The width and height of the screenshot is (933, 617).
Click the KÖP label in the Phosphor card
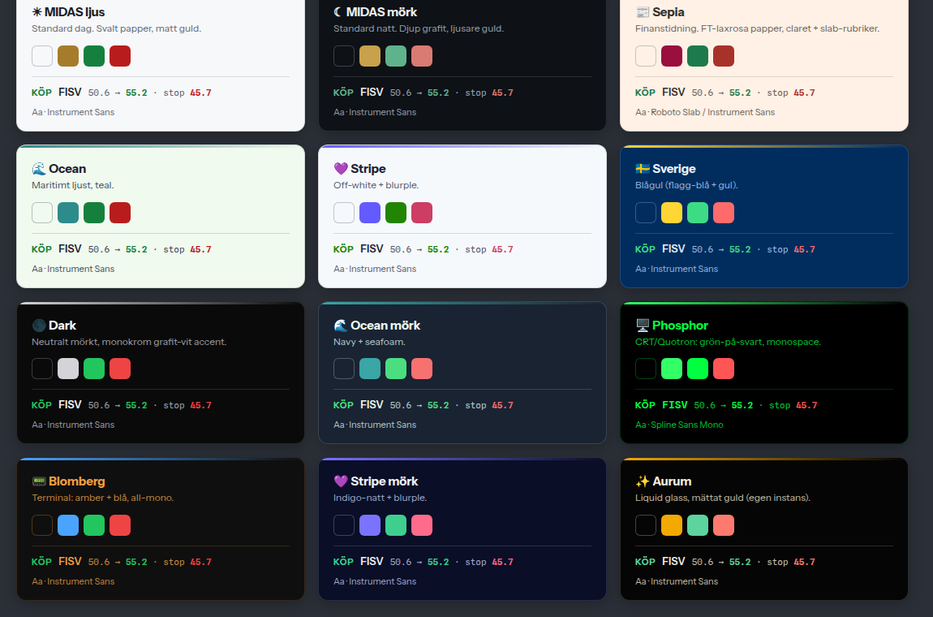645,405
